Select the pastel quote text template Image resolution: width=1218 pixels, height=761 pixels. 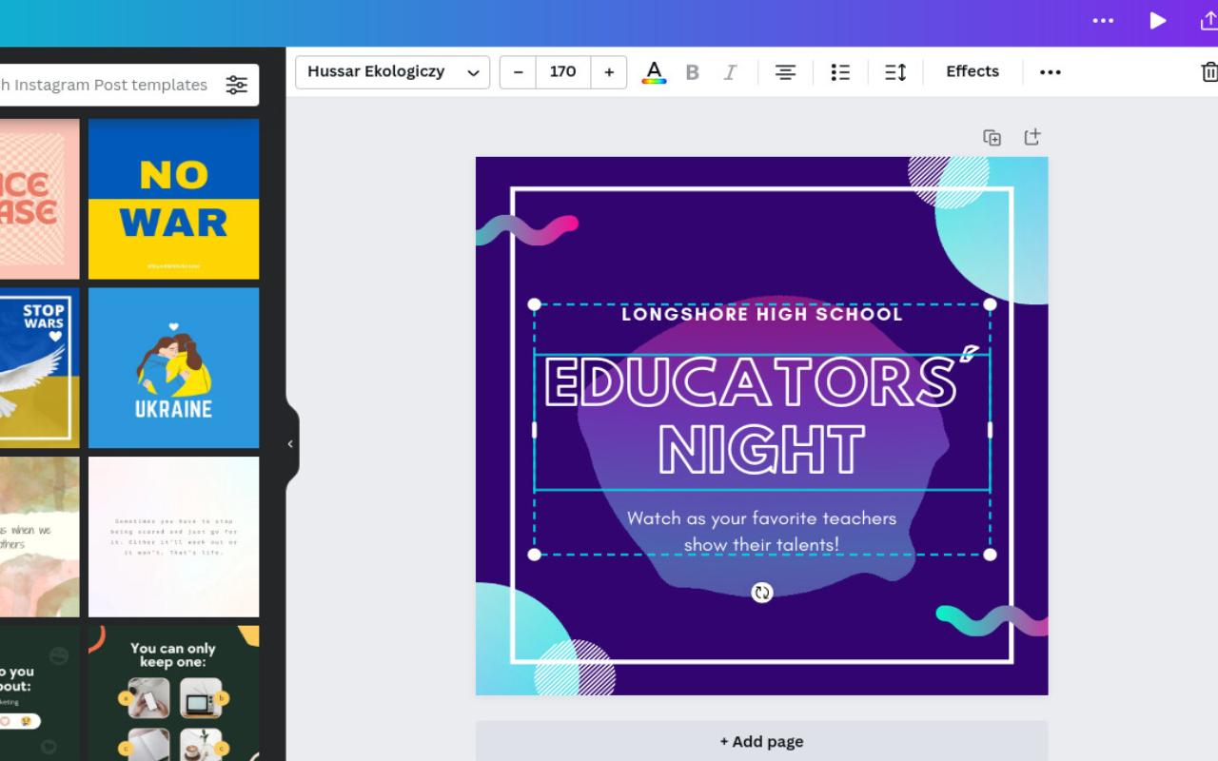173,537
